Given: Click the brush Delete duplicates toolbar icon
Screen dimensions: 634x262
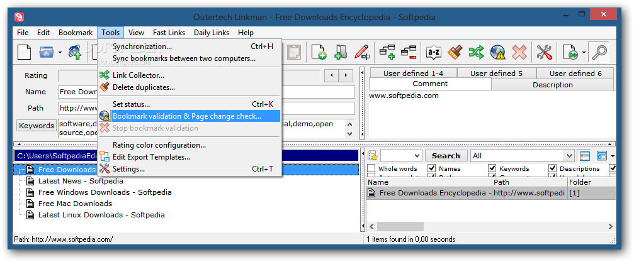Looking at the screenshot, I should 455,52.
